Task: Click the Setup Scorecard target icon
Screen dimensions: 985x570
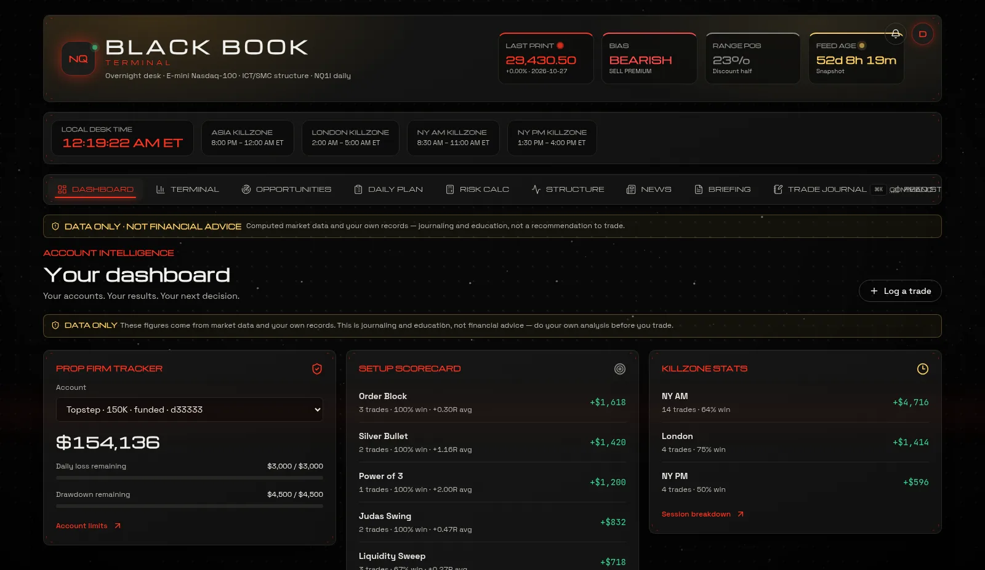Action: (620, 369)
